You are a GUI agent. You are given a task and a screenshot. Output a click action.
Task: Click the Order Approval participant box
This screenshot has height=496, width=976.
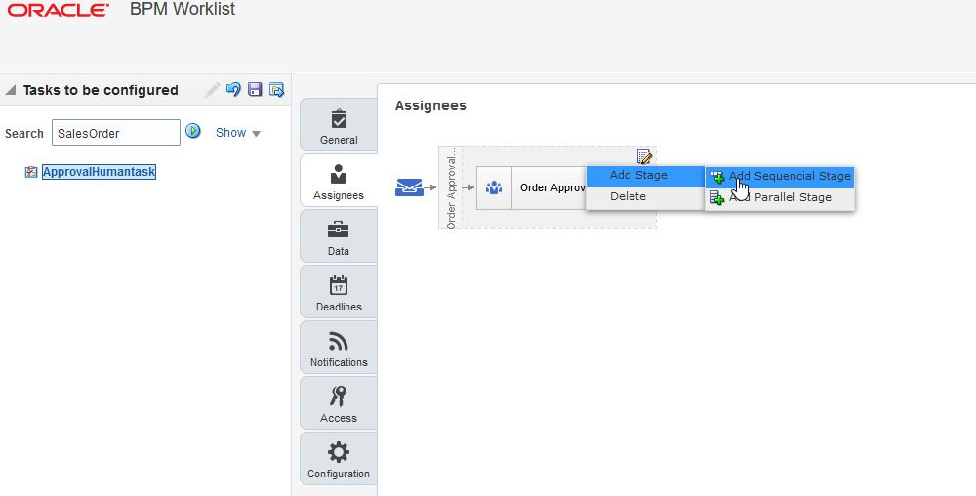click(531, 187)
